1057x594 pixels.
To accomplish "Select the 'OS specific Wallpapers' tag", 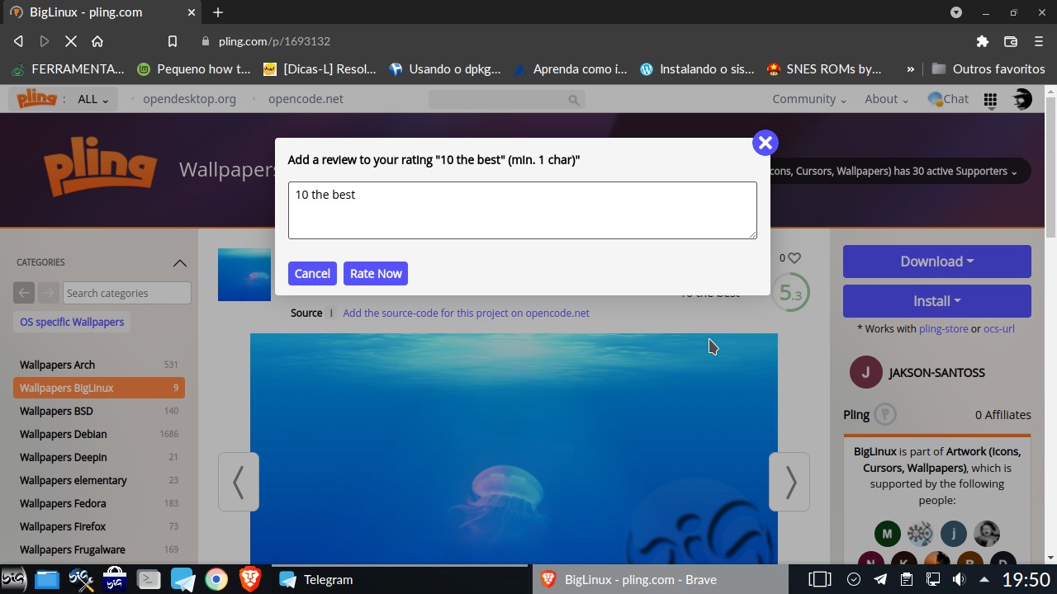I will tap(72, 322).
